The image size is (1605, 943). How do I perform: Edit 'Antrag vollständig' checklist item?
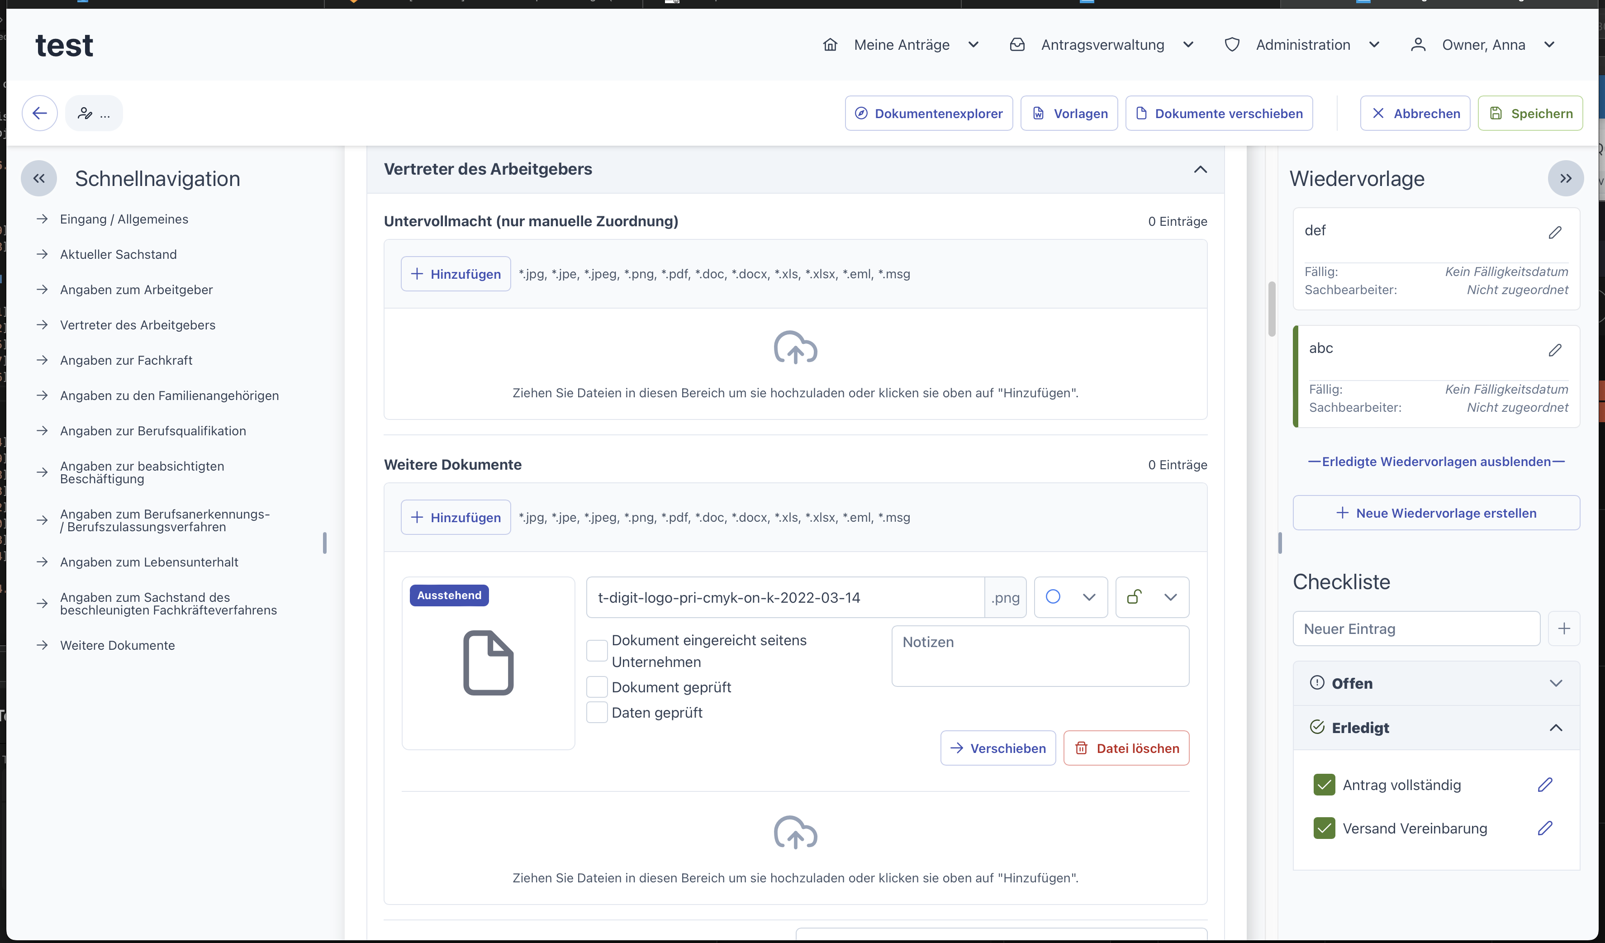(x=1544, y=785)
